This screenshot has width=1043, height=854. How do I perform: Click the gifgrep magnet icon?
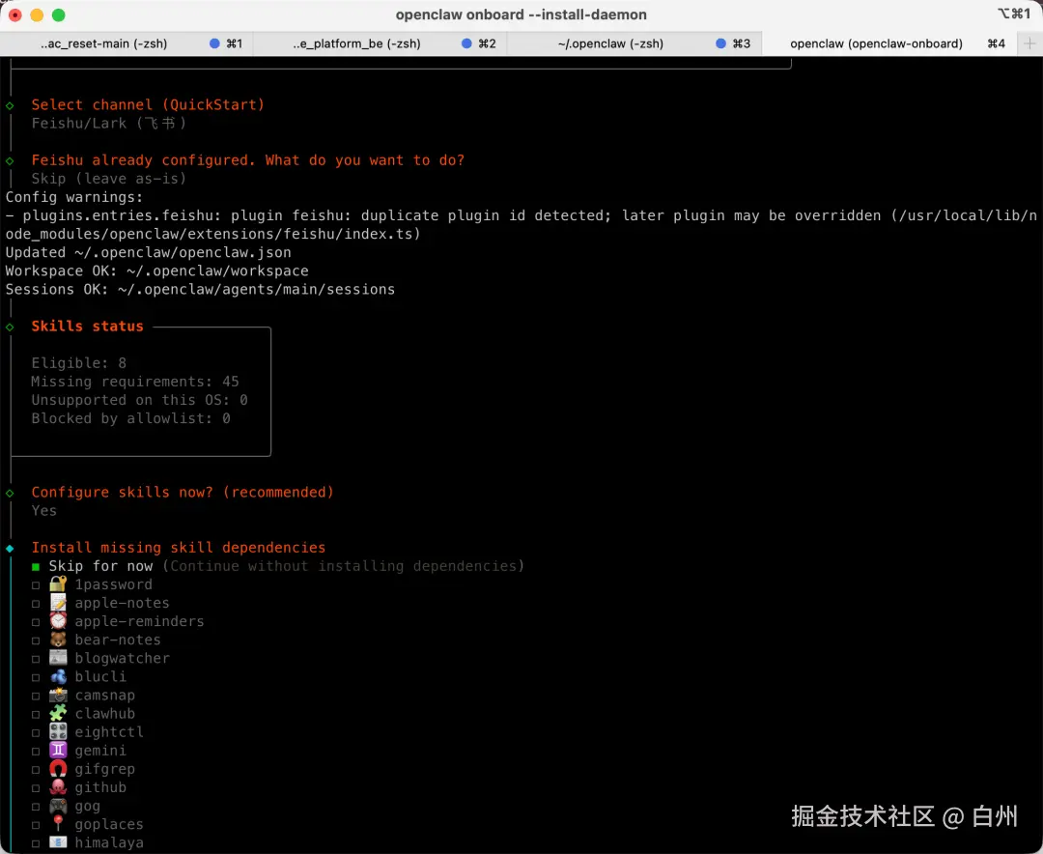(x=58, y=769)
